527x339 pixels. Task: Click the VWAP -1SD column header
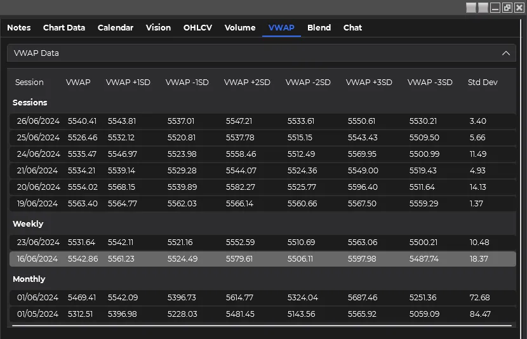pyautogui.click(x=187, y=83)
